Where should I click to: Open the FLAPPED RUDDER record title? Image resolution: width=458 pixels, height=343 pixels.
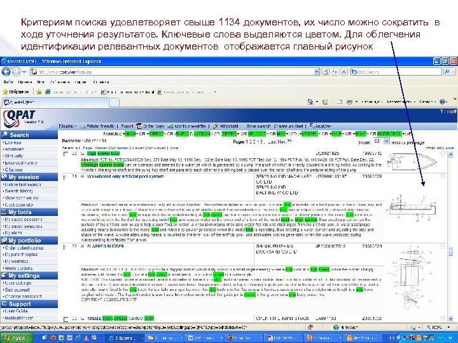[x=105, y=246]
